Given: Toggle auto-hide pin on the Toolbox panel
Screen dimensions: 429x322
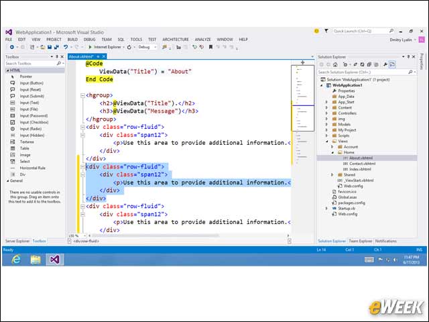Looking at the screenshot, I should (56, 56).
